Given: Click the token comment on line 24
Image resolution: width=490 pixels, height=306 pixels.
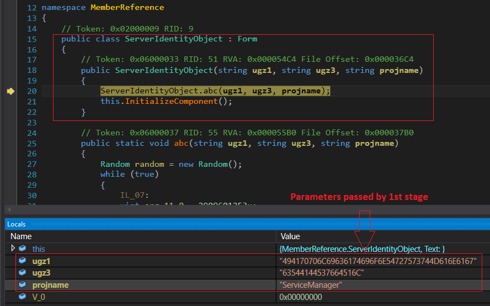Looking at the screenshot, I should [247, 133].
